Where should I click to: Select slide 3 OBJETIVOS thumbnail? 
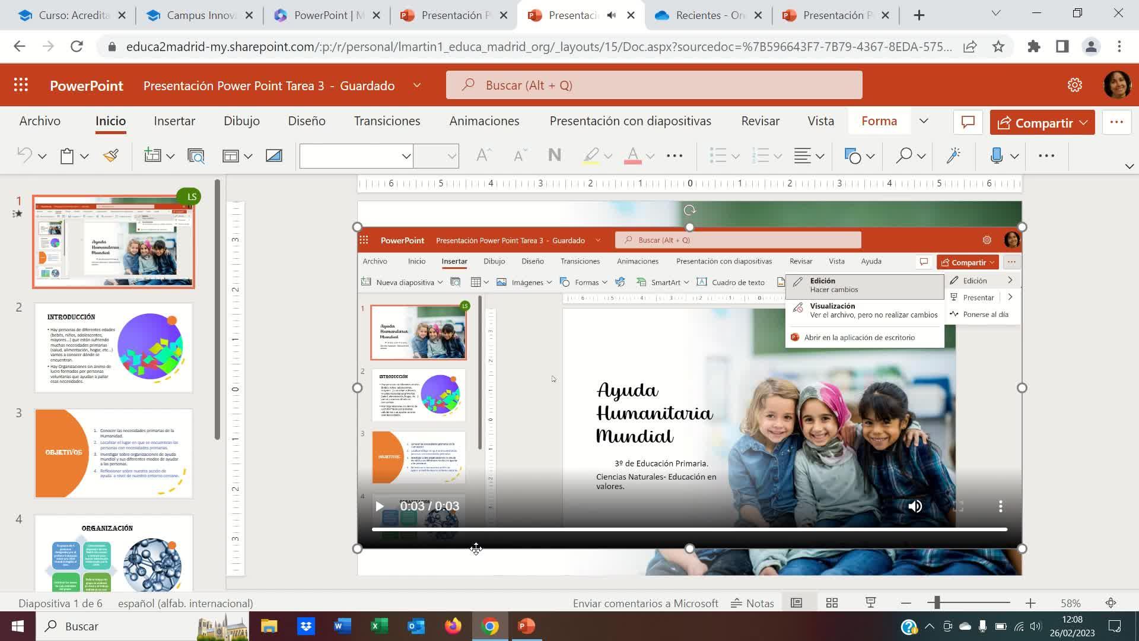click(113, 453)
